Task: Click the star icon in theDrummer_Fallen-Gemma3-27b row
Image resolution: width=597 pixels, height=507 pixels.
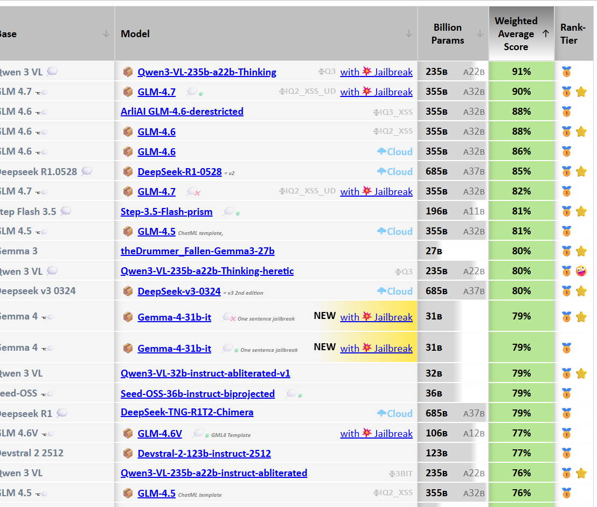Action: (581, 251)
